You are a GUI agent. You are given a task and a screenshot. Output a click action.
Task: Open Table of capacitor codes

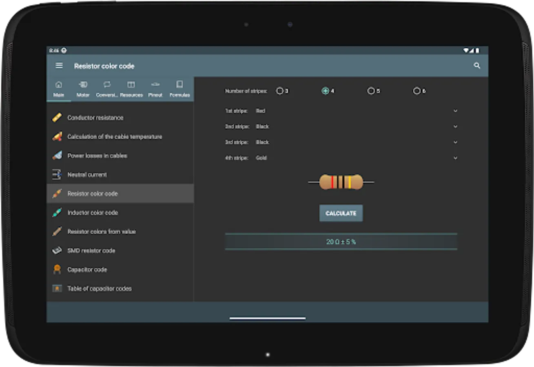[x=120, y=288]
